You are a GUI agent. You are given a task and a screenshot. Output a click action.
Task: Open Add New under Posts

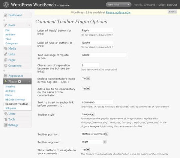(10, 35)
